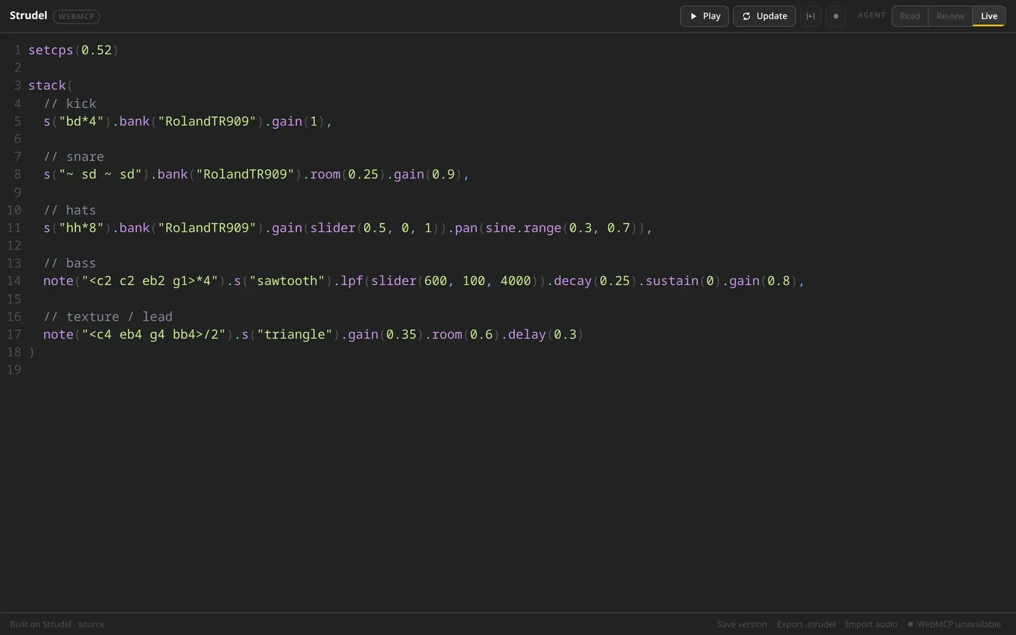Click Import audio in the footer
1016x635 pixels.
[x=871, y=624]
